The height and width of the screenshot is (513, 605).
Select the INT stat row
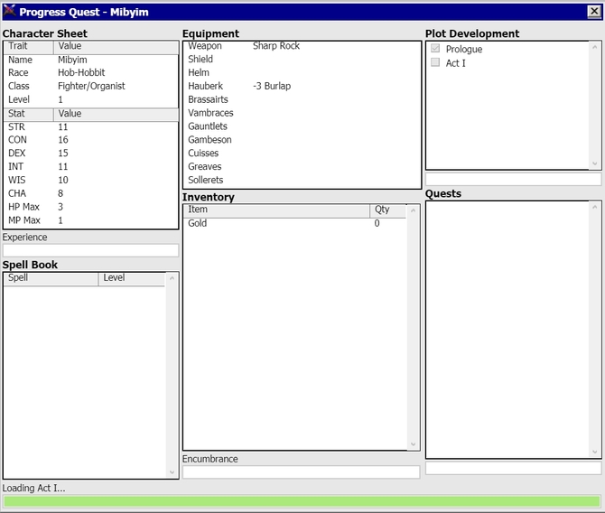click(x=91, y=167)
